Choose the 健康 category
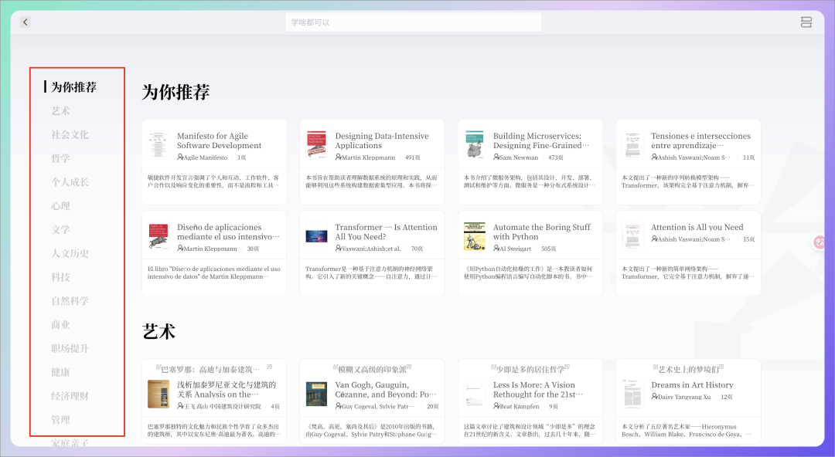 point(60,372)
